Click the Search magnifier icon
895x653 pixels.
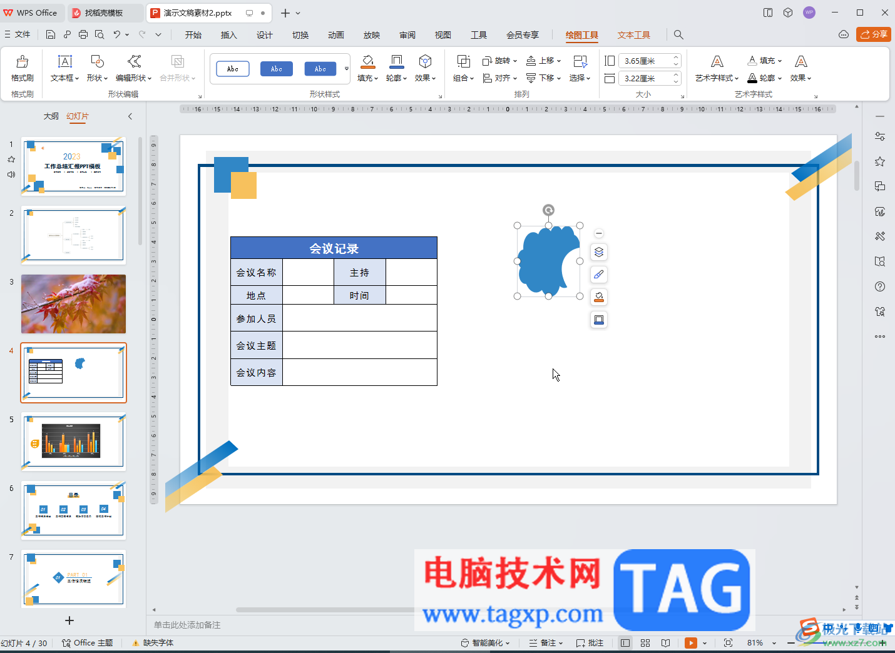pyautogui.click(x=678, y=34)
